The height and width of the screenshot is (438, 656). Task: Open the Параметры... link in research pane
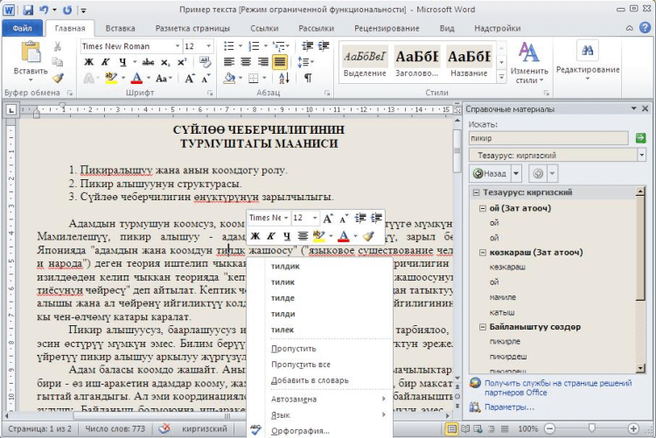508,407
